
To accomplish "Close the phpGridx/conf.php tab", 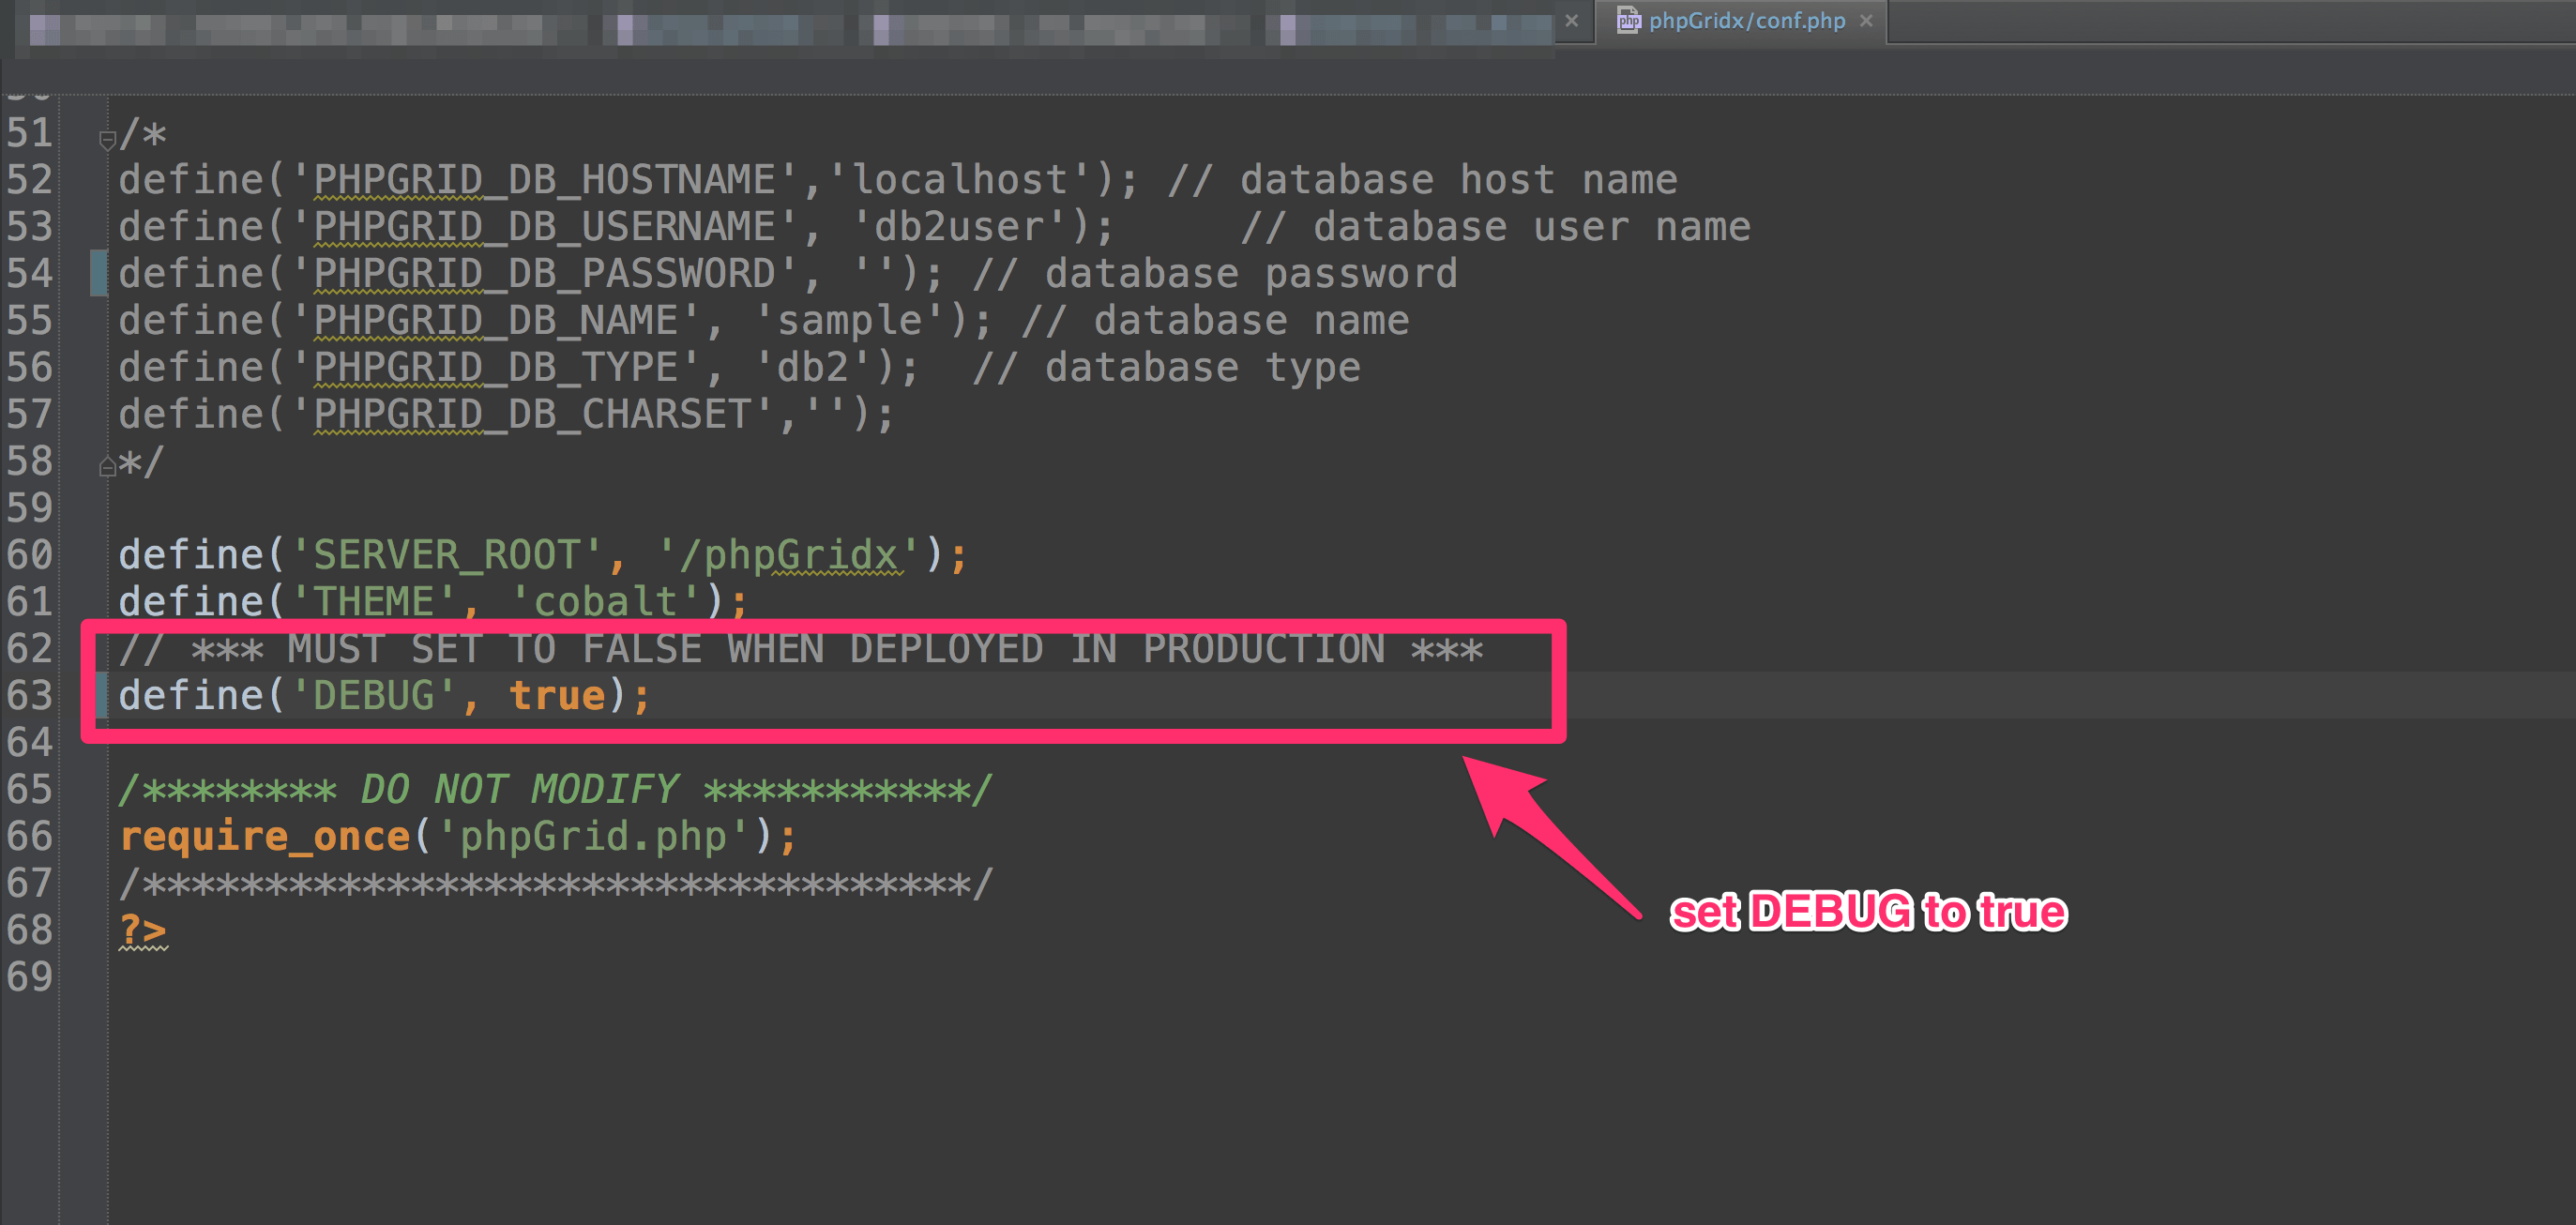I will 1866,21.
